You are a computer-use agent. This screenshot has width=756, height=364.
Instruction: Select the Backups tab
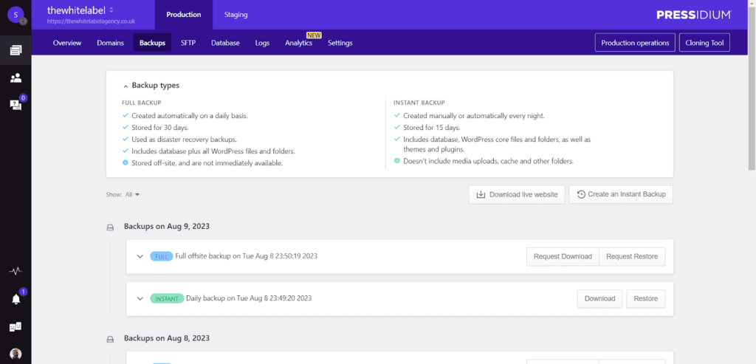(x=152, y=43)
